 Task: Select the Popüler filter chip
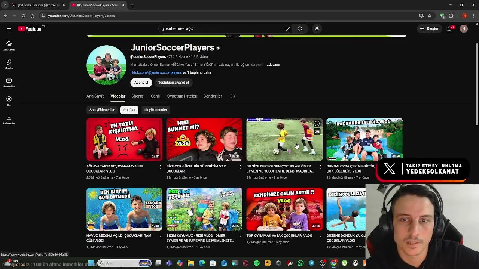pyautogui.click(x=129, y=110)
